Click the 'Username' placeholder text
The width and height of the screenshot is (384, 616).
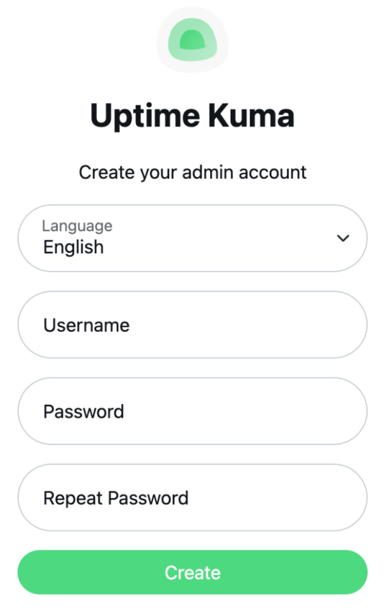[86, 325]
